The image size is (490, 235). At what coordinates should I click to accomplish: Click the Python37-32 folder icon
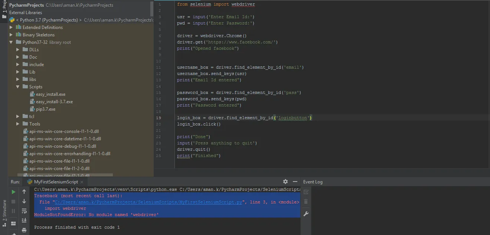[19, 42]
